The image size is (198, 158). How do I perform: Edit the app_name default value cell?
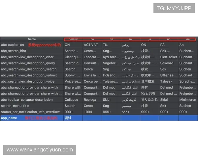(73, 118)
